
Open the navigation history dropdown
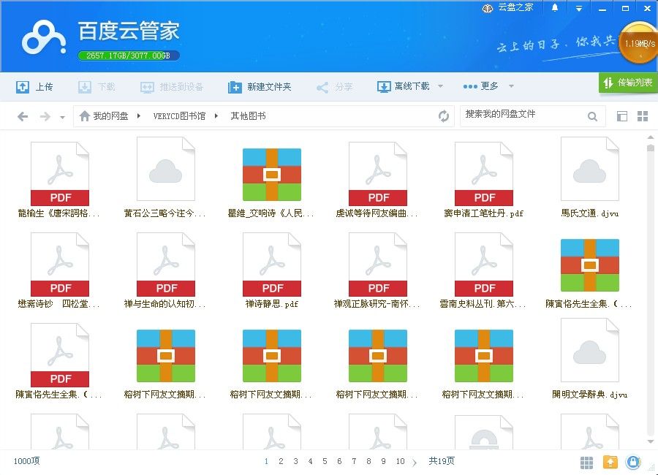point(62,117)
